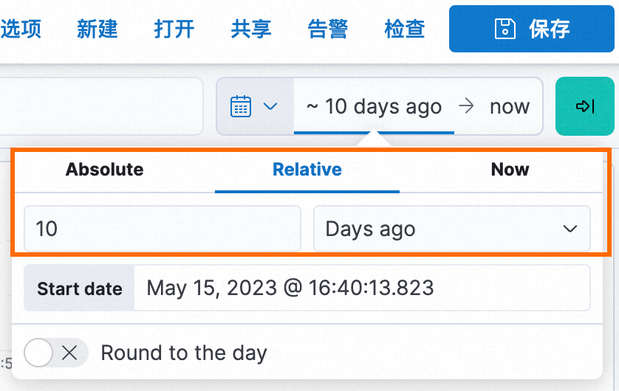
Task: Click 告警 in the top menu
Action: pyautogui.click(x=328, y=29)
